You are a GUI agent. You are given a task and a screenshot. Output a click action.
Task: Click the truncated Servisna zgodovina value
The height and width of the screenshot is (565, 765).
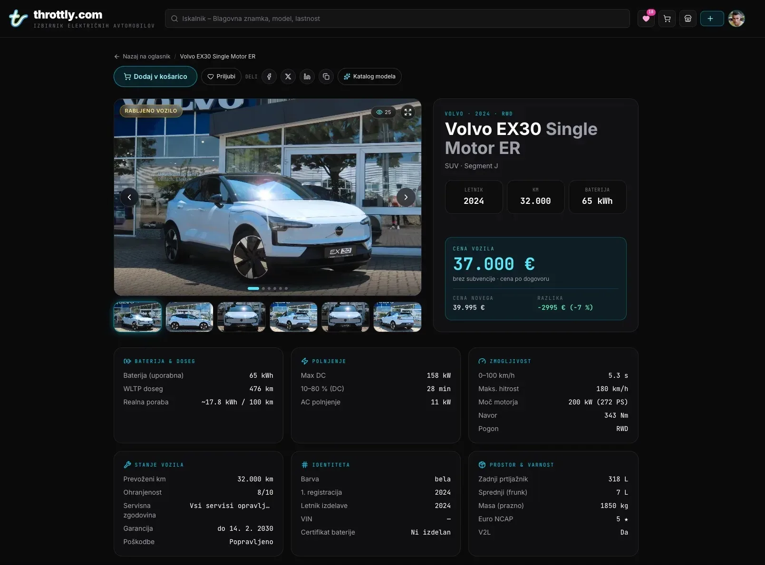pyautogui.click(x=230, y=506)
